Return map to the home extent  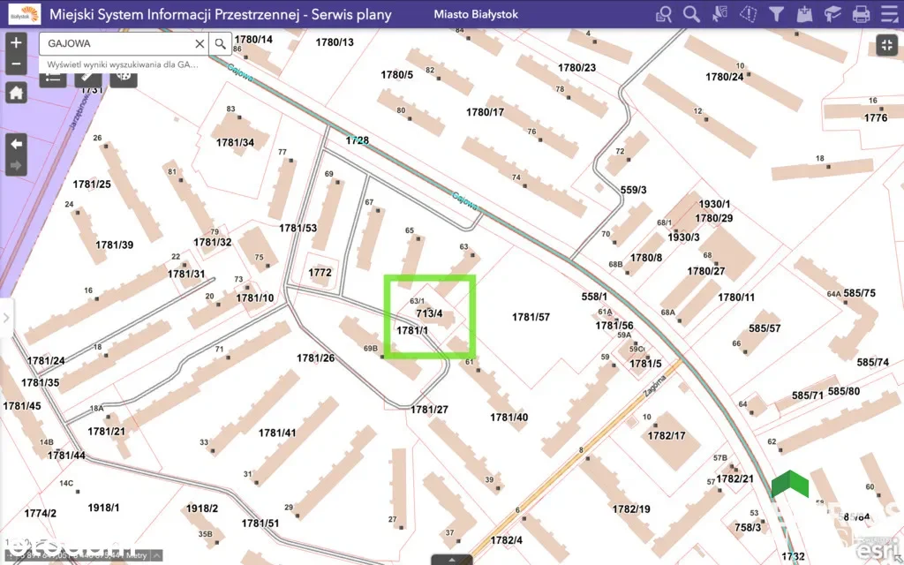(x=16, y=92)
